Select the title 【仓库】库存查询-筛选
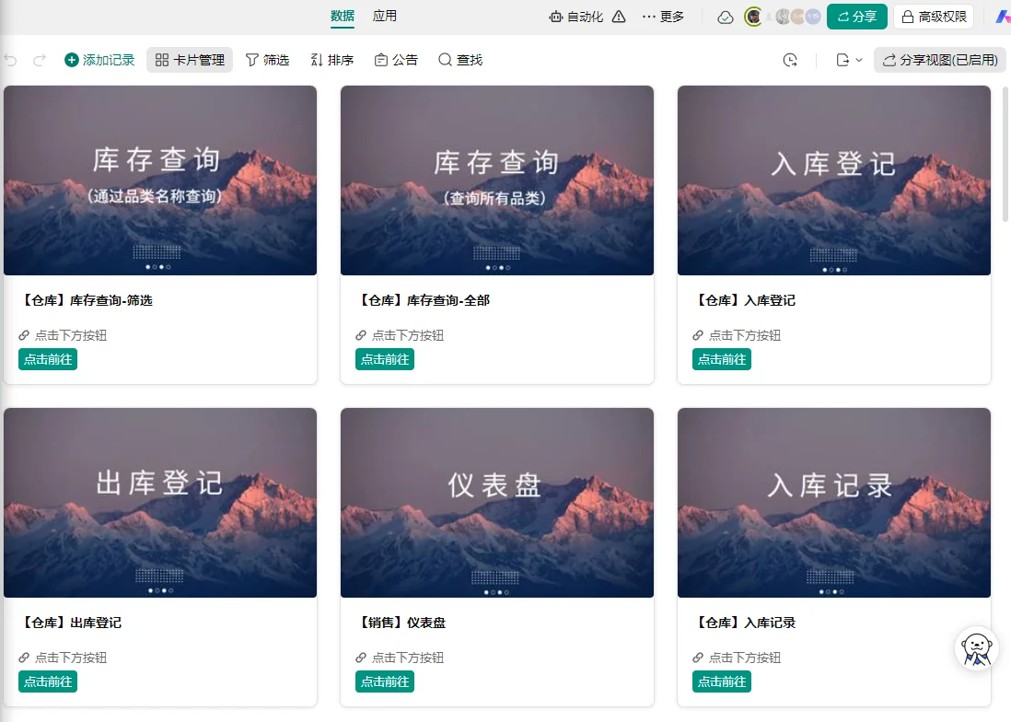The image size is (1011, 722). (x=87, y=300)
